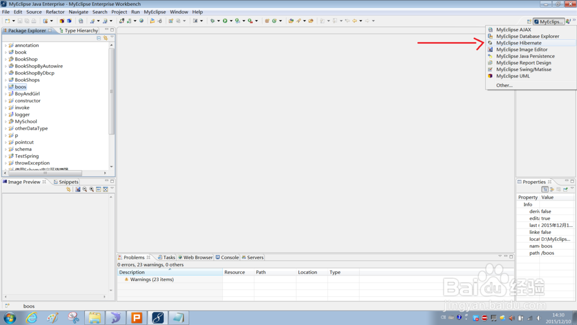Click zoom in magnifier in Image Preview
Viewport: 577px width, 325px height.
pyautogui.click(x=92, y=189)
